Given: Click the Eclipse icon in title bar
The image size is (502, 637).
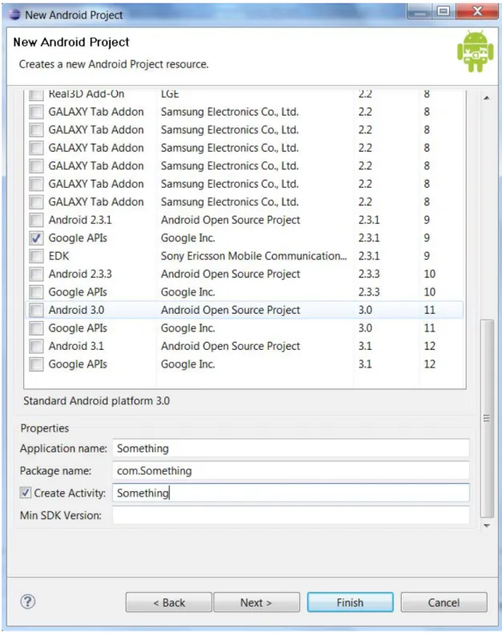Looking at the screenshot, I should point(14,14).
